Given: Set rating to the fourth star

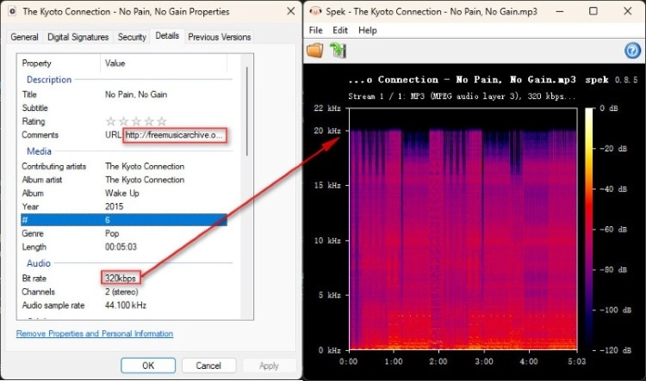Looking at the screenshot, I should click(x=149, y=121).
